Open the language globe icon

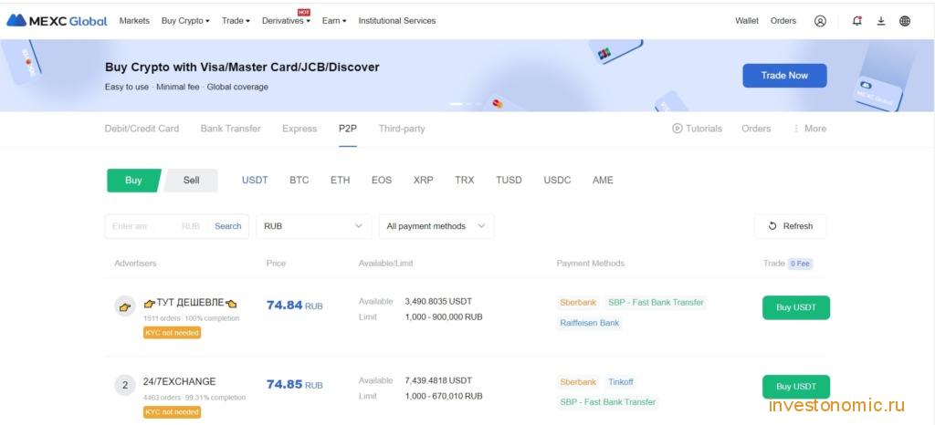pos(905,21)
